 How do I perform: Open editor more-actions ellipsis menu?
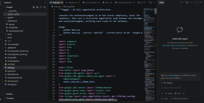coord(154,3)
